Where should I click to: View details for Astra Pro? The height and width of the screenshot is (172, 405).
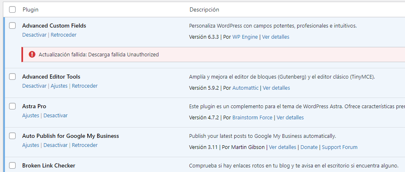290,118
